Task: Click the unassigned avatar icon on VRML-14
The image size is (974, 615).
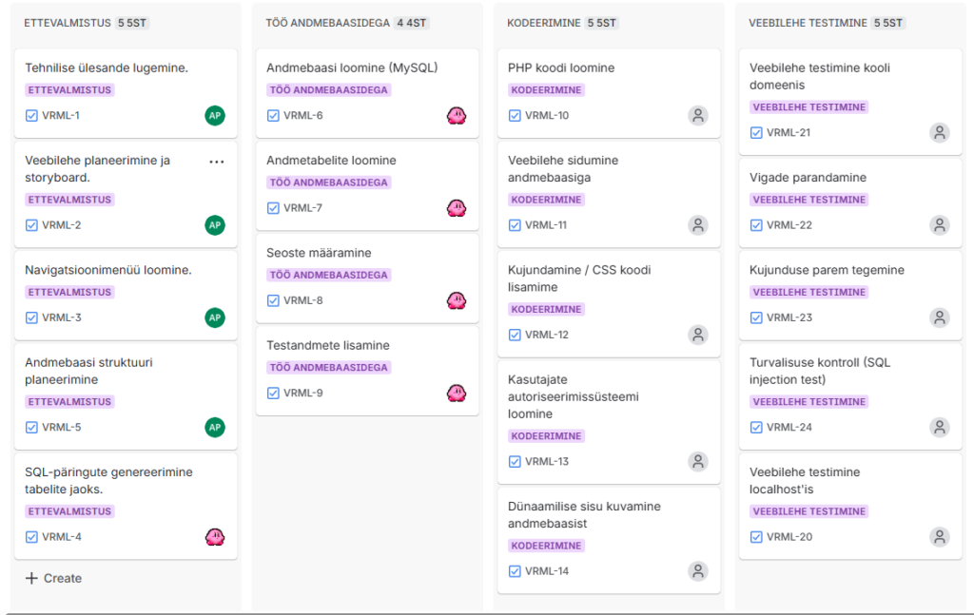Action: [698, 571]
